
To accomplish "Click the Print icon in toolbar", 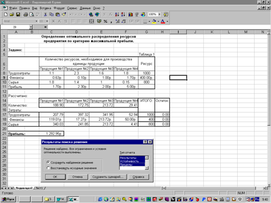I will coord(26,14).
